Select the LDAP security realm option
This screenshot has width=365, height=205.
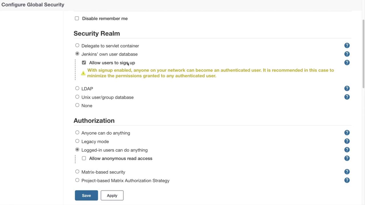pyautogui.click(x=77, y=88)
